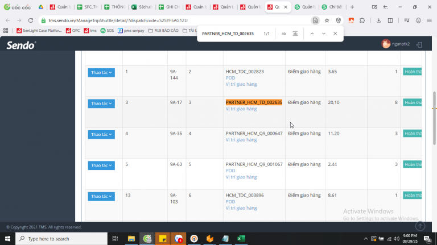Open browser downloads icon

378,20
